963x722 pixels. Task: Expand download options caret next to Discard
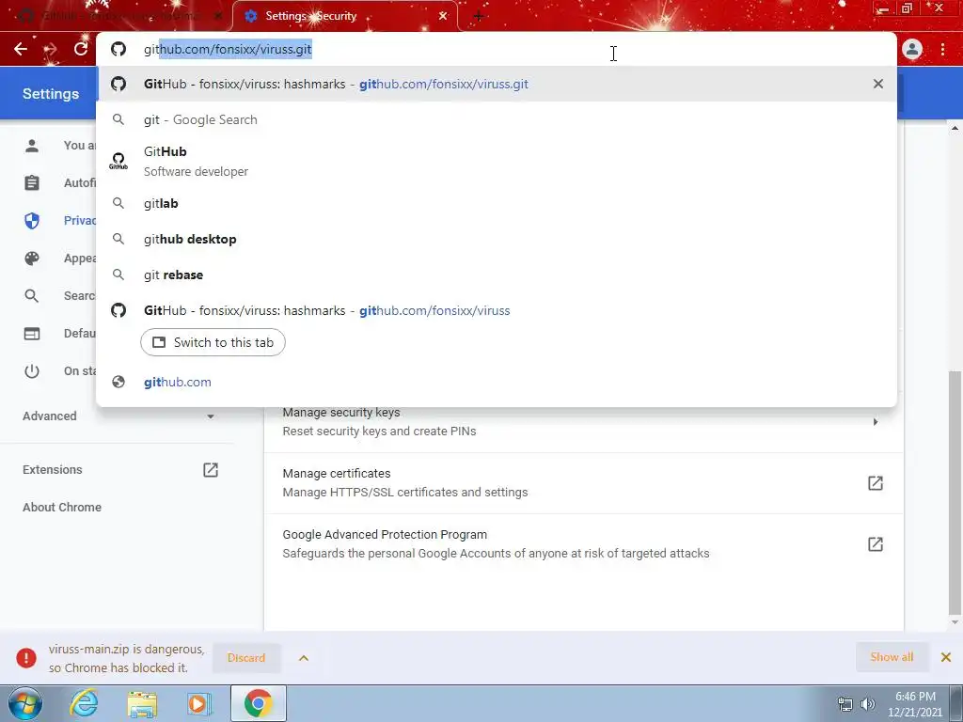coord(304,657)
